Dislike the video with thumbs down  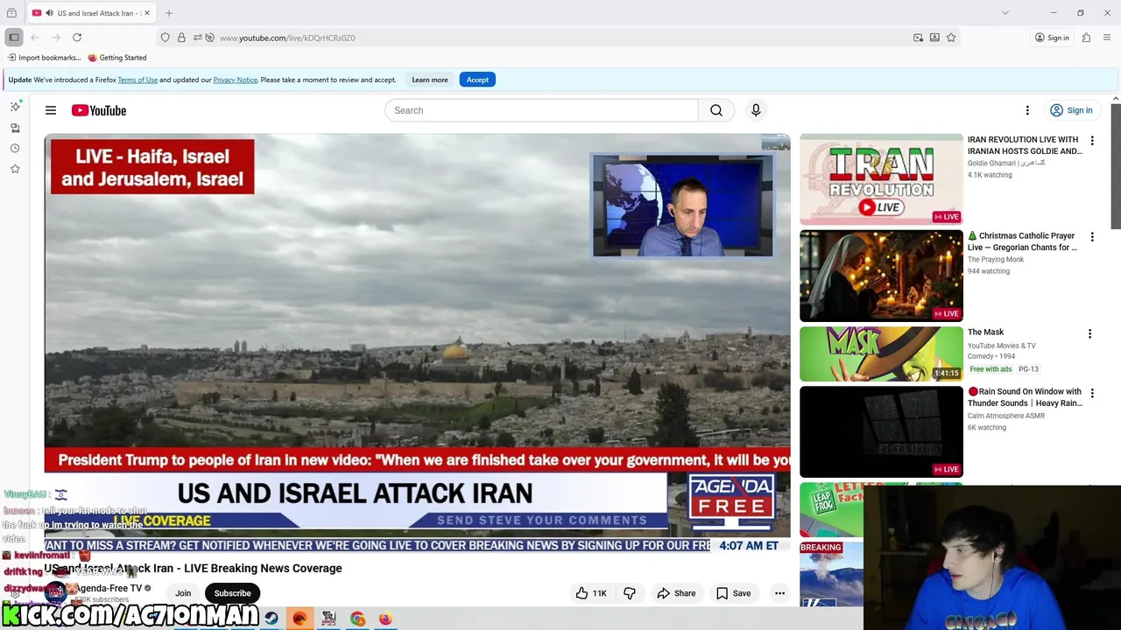coord(630,593)
